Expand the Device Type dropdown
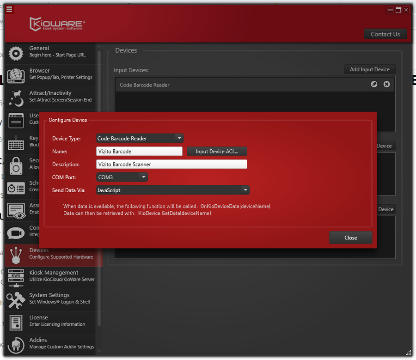The width and height of the screenshot is (416, 360). [179, 138]
